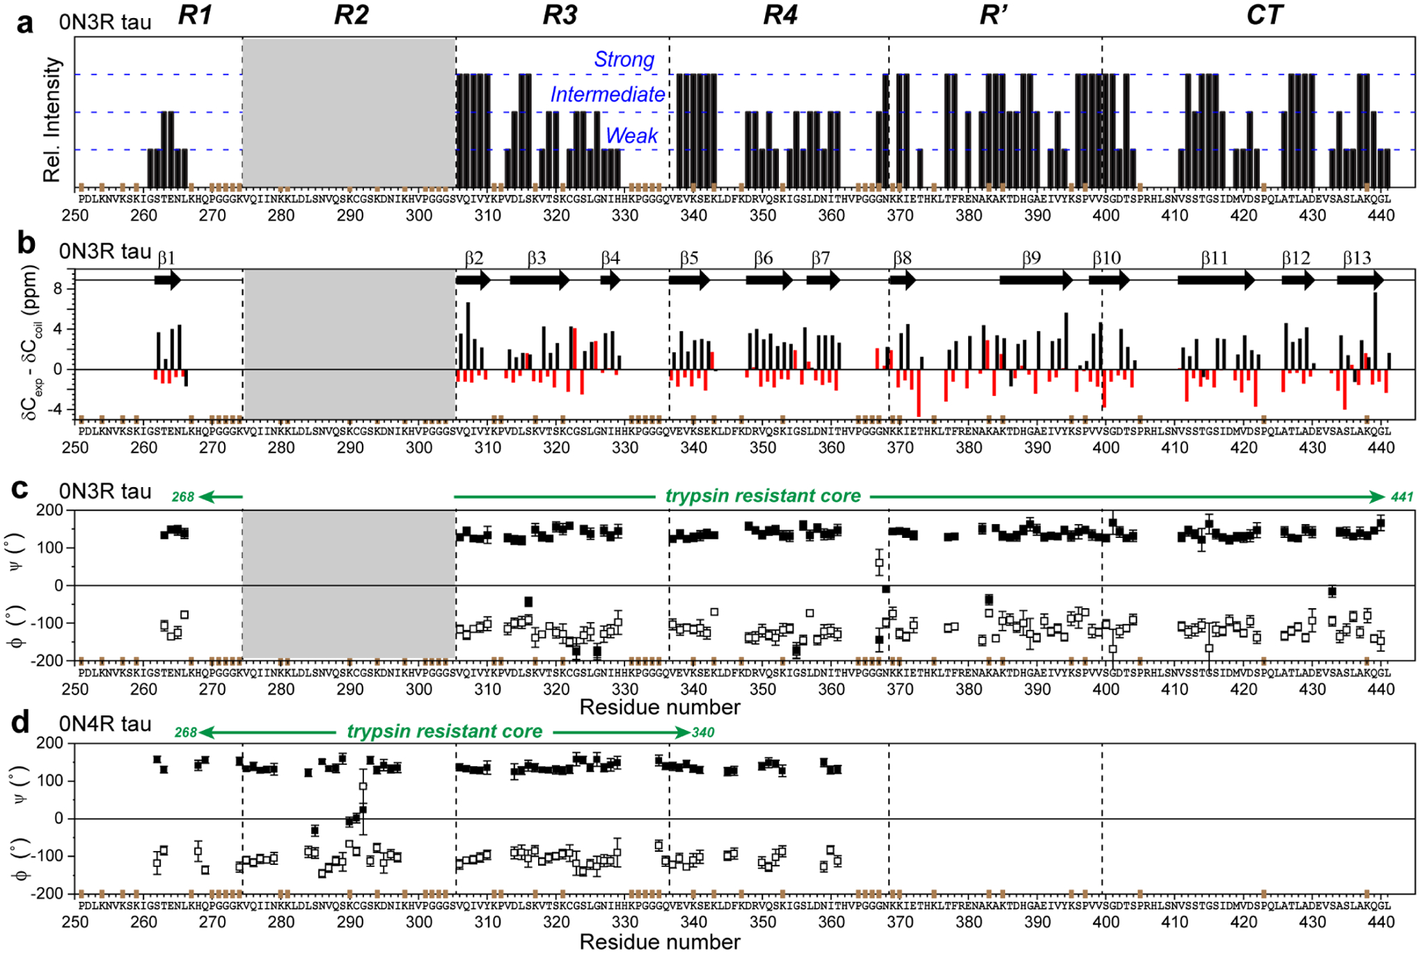Click the β12 strand label
Viewport: 1420px width, 954px height.
point(1296,258)
